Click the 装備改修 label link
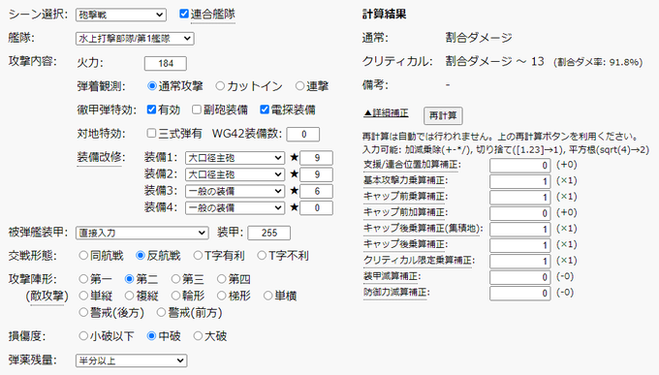This screenshot has width=659, height=375. [99, 157]
